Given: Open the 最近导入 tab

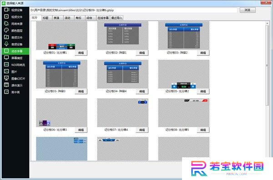Looking at the screenshot, I should tap(116, 18).
